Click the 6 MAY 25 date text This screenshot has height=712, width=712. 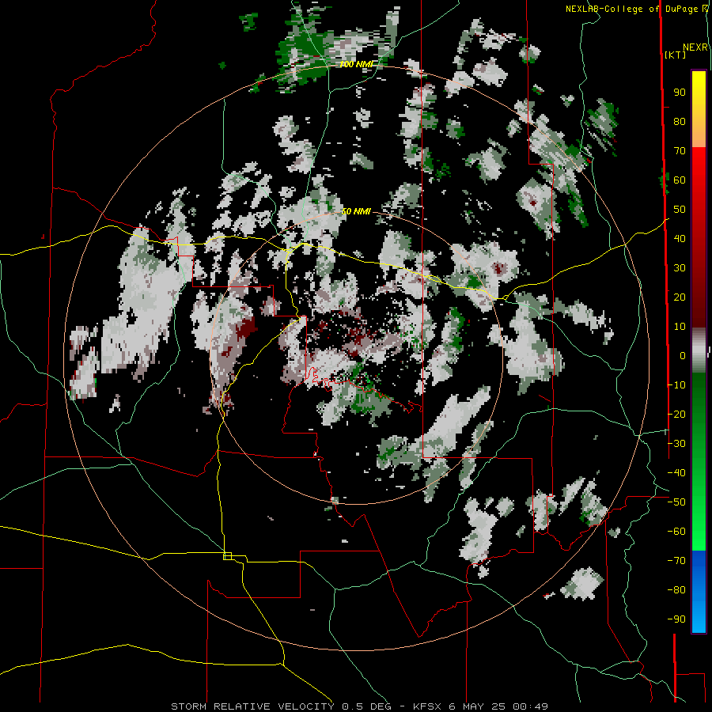tap(477, 706)
